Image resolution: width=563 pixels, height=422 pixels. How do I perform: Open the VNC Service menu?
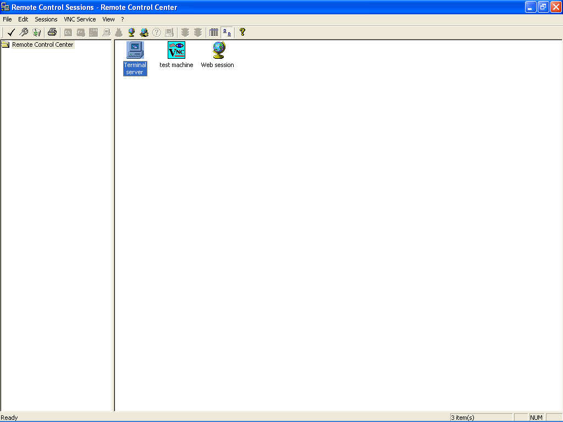tap(80, 19)
